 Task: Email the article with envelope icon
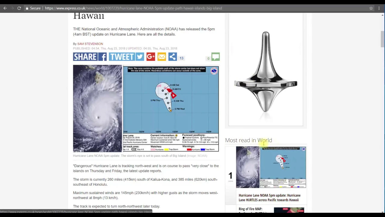click(x=162, y=57)
